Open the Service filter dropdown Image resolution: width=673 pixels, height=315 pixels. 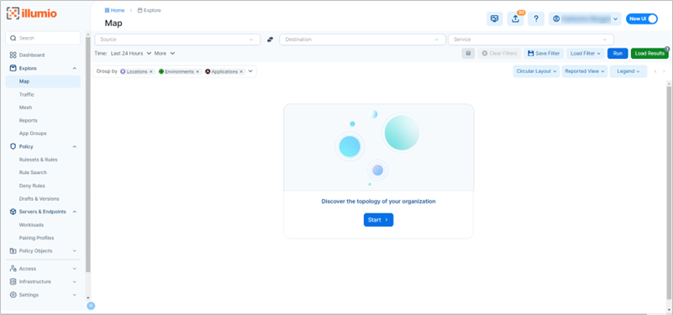click(x=531, y=39)
